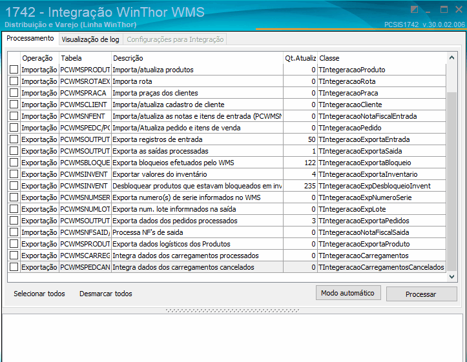Check the PCWMSNFENT notas de entrada checkbox
This screenshot has width=467, height=362.
click(14, 116)
